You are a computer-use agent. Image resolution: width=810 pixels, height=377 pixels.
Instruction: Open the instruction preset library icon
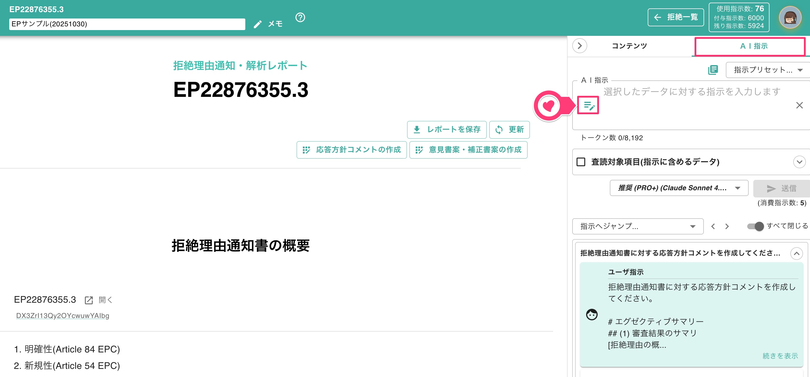click(x=713, y=70)
